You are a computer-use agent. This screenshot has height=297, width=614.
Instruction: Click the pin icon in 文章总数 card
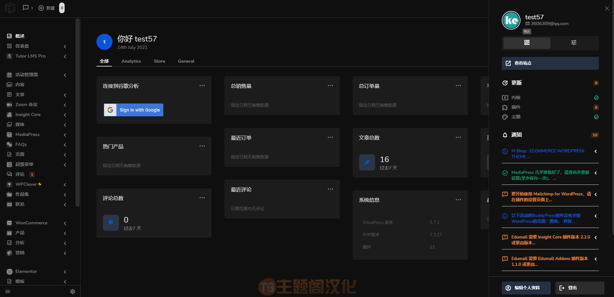pyautogui.click(x=367, y=162)
